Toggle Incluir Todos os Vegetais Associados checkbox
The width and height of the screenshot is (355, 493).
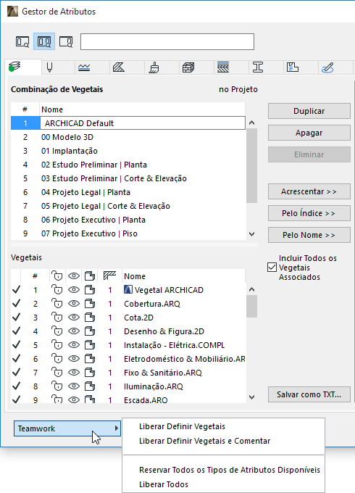[272, 268]
